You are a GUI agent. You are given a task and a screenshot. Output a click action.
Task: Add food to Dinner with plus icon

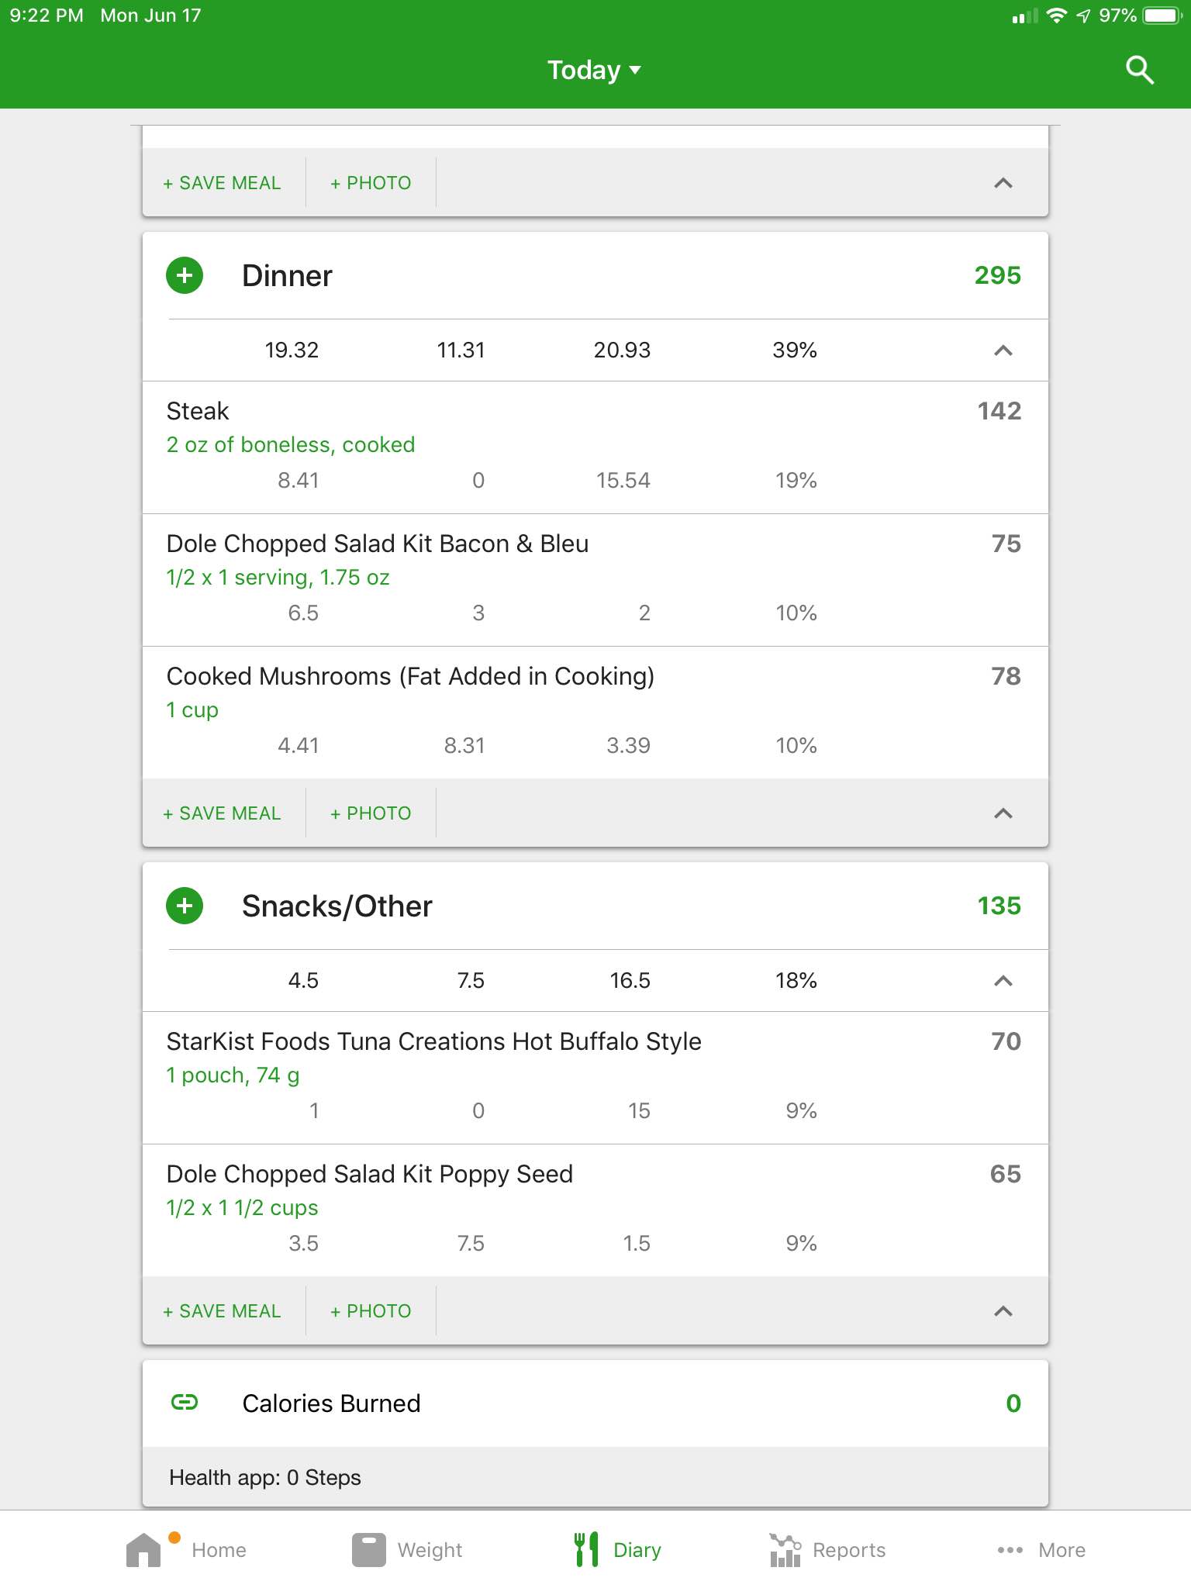click(185, 275)
